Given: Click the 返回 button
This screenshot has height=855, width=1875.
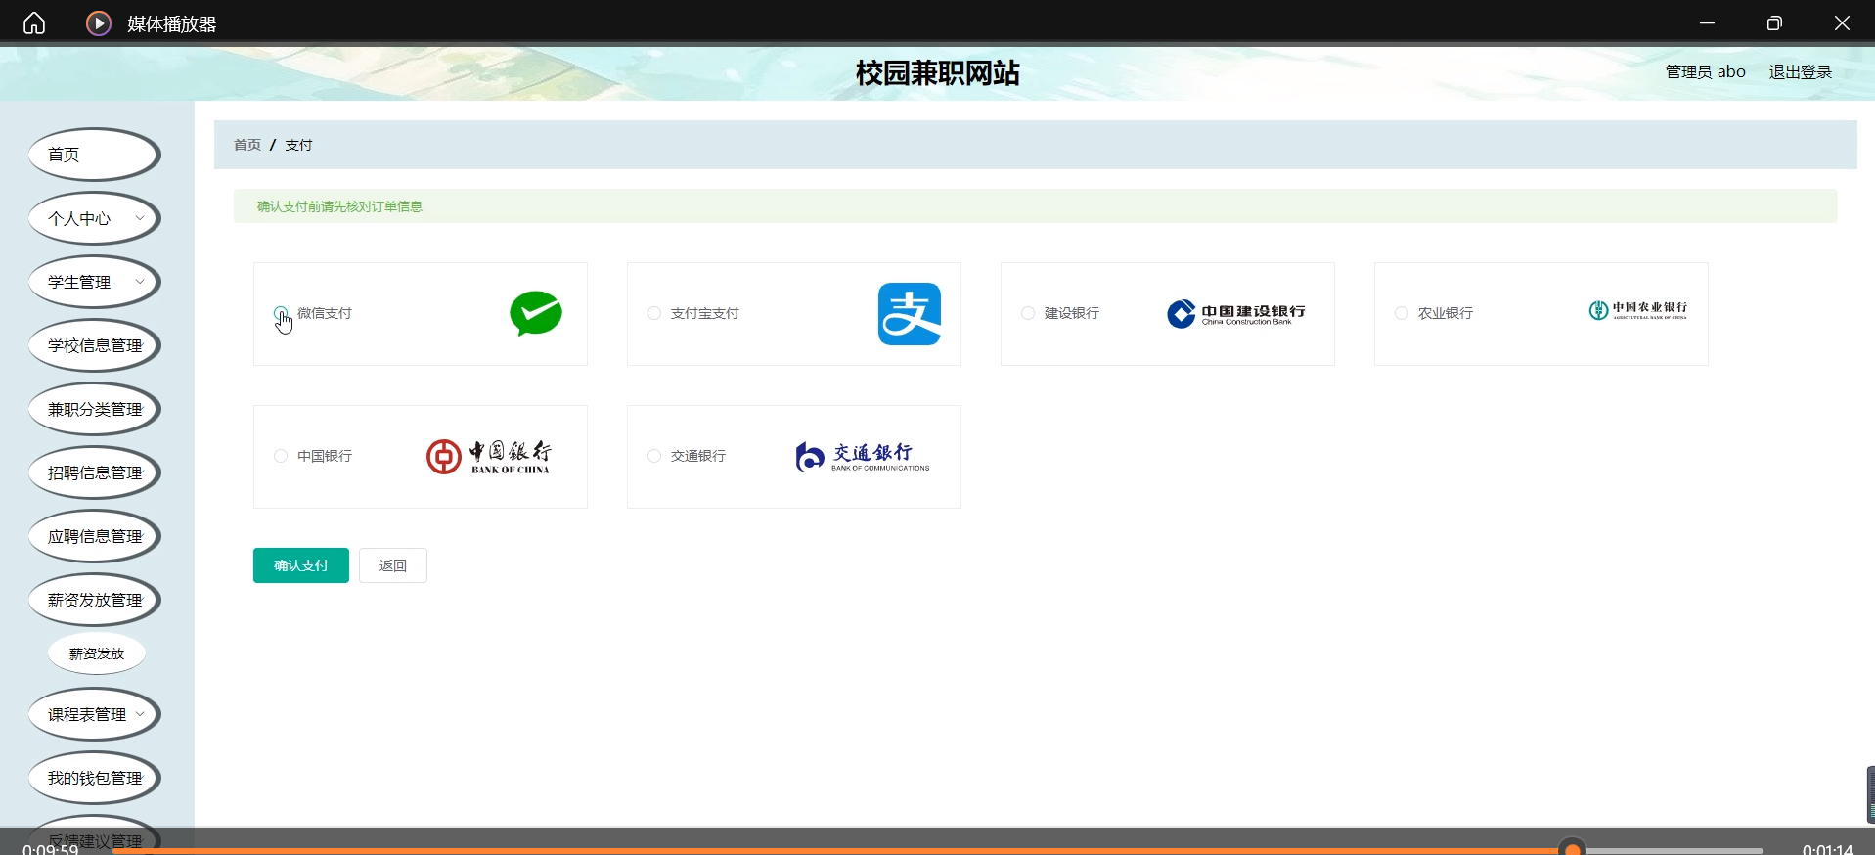Looking at the screenshot, I should [x=393, y=565].
